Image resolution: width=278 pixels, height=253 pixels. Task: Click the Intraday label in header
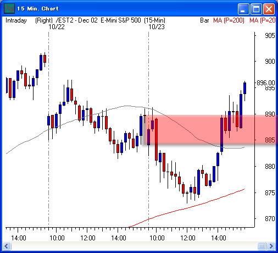click(16, 20)
